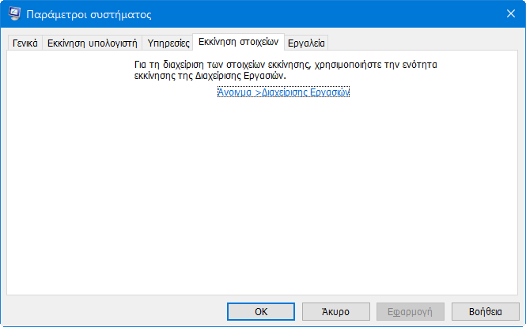Viewport: 526px width, 327px height.
Task: Show the tools list via the last tab
Action: click(306, 43)
